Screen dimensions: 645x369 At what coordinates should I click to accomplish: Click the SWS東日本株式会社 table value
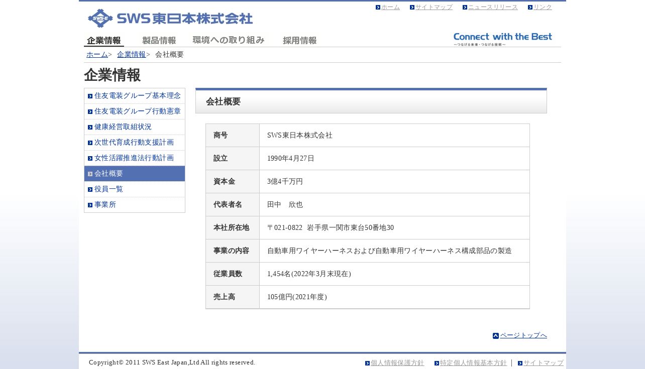300,135
